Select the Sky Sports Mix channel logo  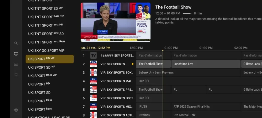[x=93, y=106]
